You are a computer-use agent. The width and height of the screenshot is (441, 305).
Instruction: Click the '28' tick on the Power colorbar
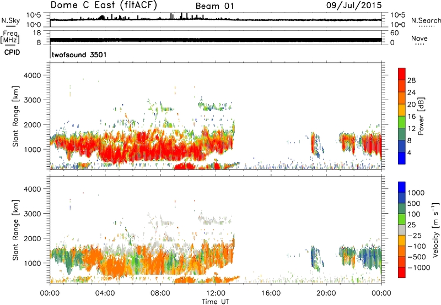pyautogui.click(x=411, y=80)
